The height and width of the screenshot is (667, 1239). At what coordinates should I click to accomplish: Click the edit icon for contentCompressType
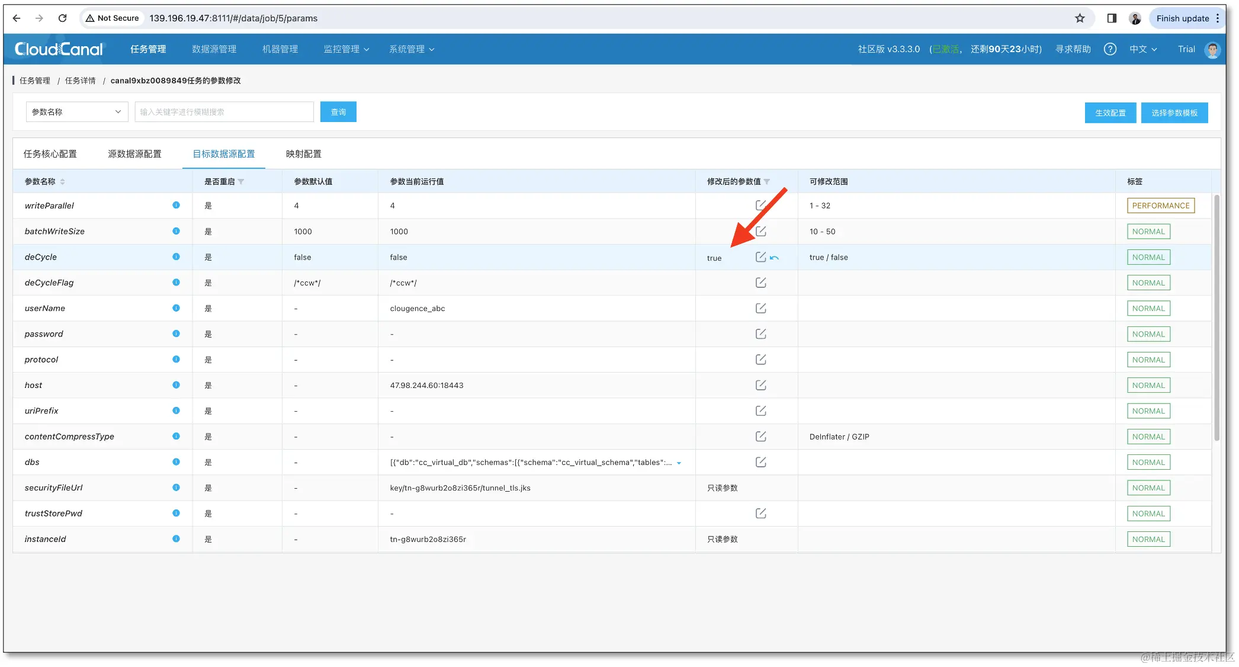(x=761, y=437)
